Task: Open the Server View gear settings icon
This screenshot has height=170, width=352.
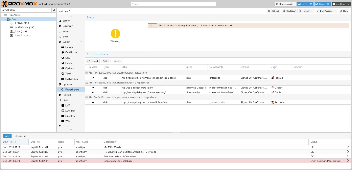Action: (x=54, y=10)
